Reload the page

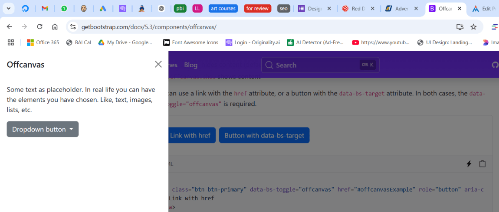[39, 27]
